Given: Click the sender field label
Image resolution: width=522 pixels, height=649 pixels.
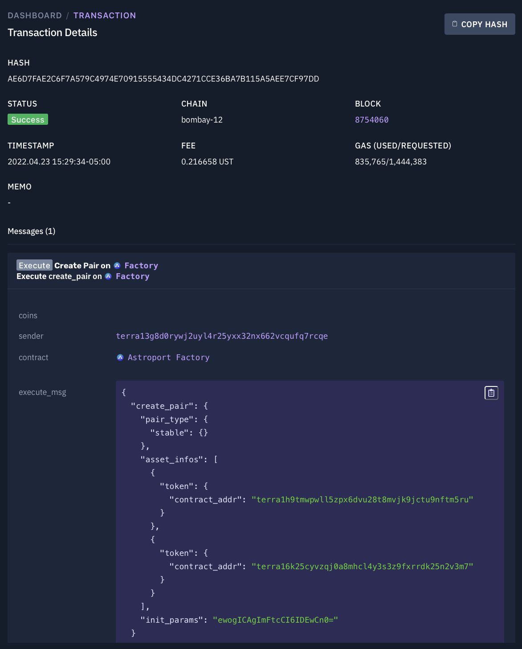Looking at the screenshot, I should click(x=31, y=336).
